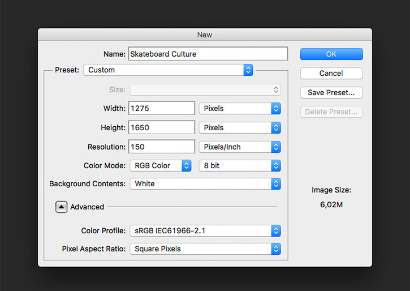This screenshot has width=410, height=291.
Task: Open Background Contents White dropdown
Action: tap(205, 183)
